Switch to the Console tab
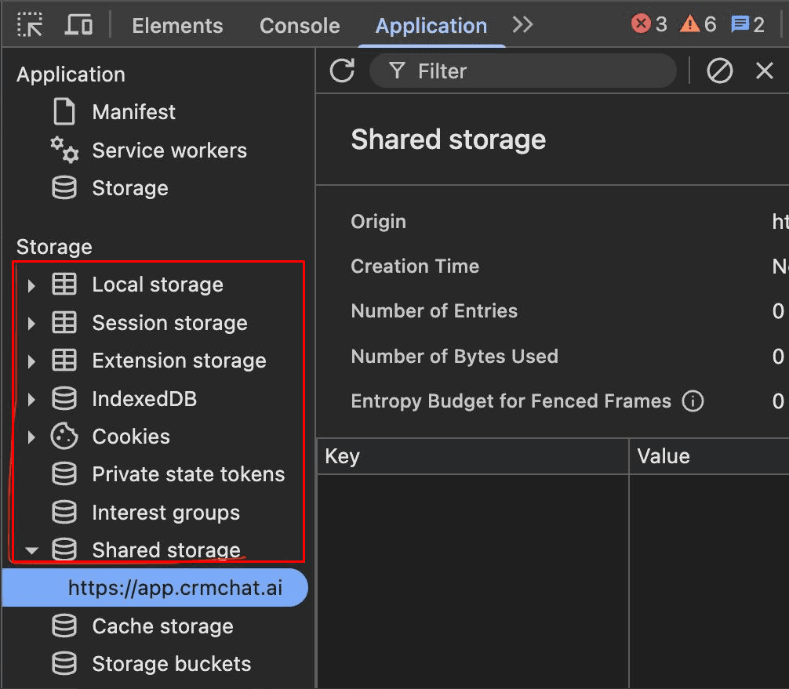Screen dimensions: 789x689 click(x=300, y=26)
